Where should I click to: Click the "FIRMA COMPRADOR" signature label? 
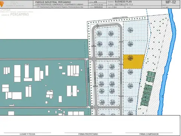[x=149, y=134]
